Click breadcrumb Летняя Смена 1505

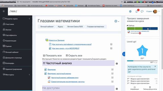point(75,27)
